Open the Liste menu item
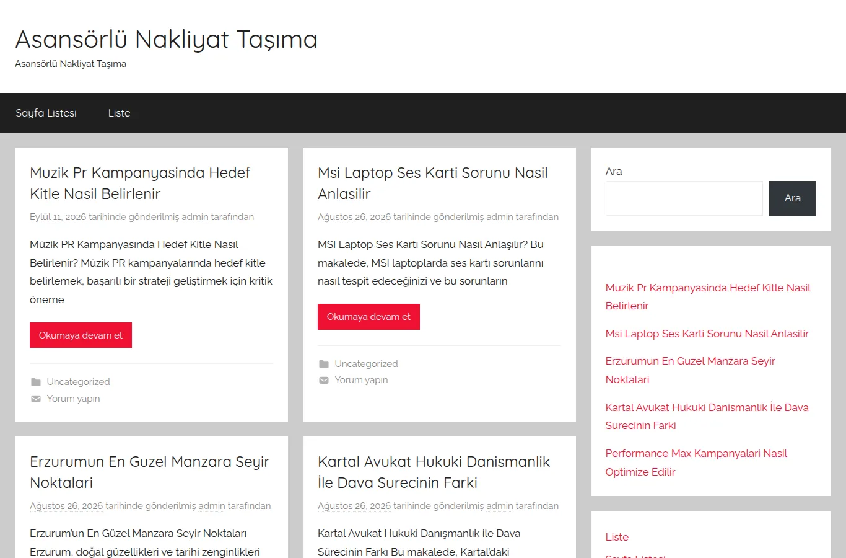This screenshot has width=846, height=558. tap(119, 113)
